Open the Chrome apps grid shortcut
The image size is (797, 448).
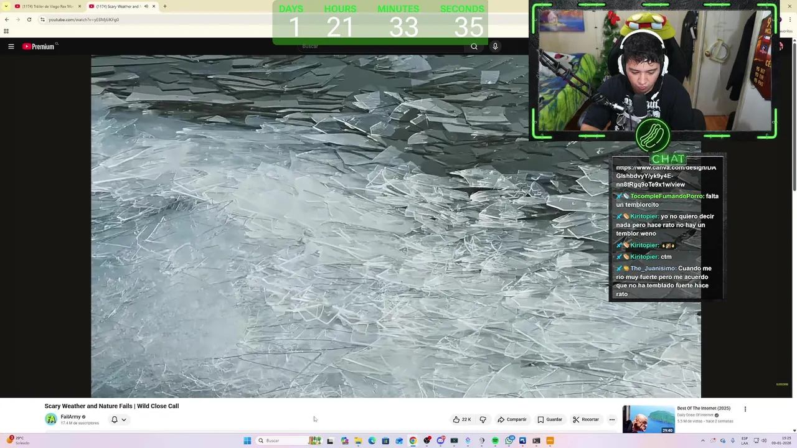point(6,31)
